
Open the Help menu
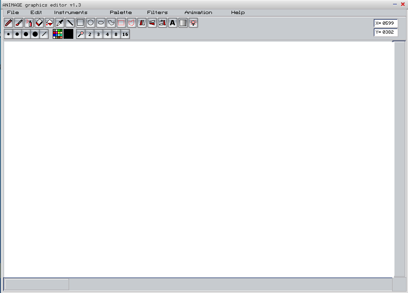pos(238,13)
